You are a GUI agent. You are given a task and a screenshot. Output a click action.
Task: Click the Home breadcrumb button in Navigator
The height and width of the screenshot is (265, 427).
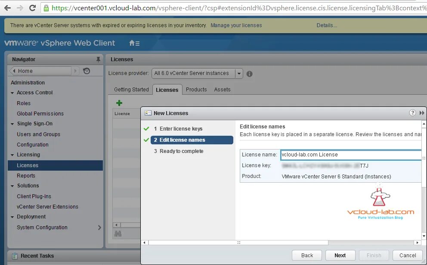coord(41,71)
